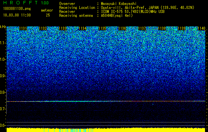The height and width of the screenshot is (132, 208).
Task: Click the 0.7 frequency axis label
Action: click(x=3, y=109)
